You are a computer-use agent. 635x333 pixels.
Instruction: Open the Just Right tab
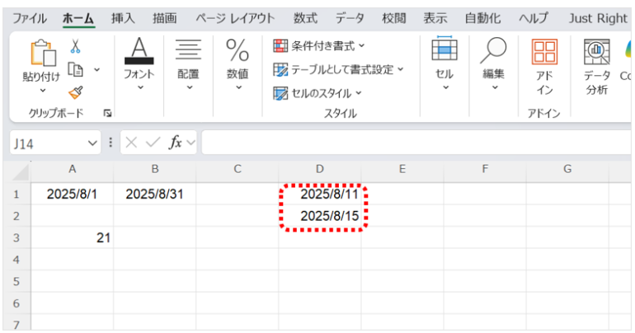[598, 18]
